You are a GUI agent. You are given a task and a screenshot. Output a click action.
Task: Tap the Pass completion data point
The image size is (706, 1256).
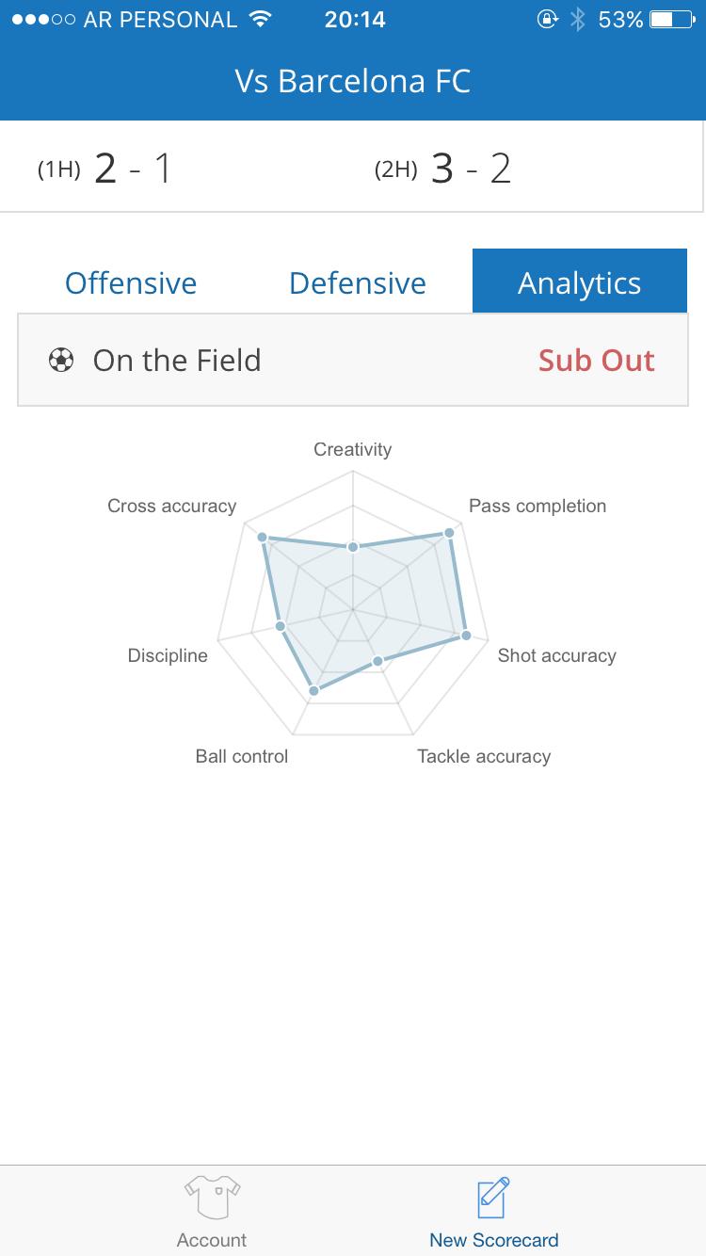[449, 533]
